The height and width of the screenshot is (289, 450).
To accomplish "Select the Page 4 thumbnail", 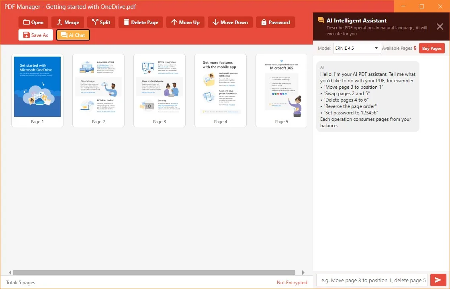I will (x=221, y=91).
